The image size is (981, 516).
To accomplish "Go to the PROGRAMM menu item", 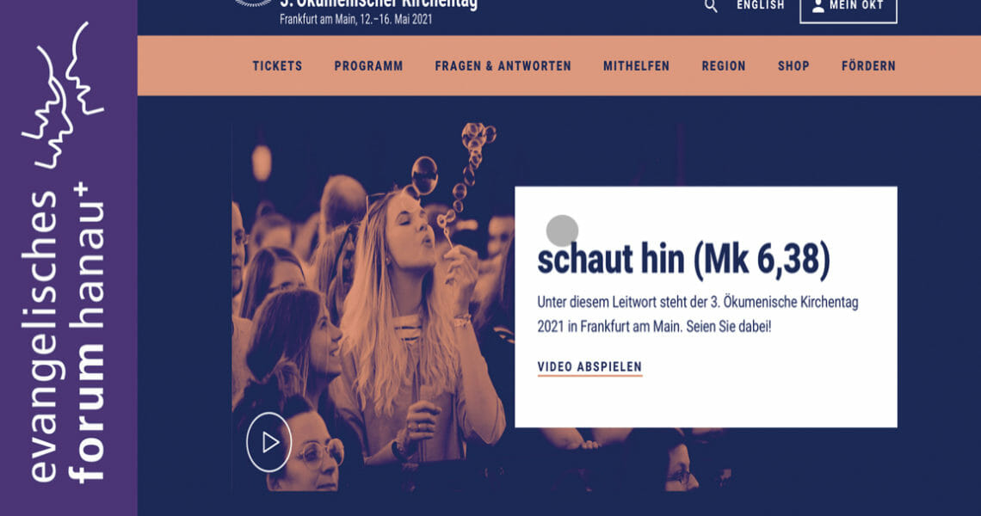I will tap(368, 65).
